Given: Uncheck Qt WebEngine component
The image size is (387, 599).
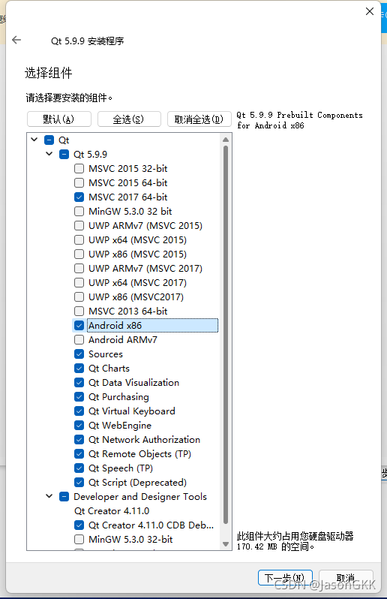Looking at the screenshot, I should coord(79,425).
